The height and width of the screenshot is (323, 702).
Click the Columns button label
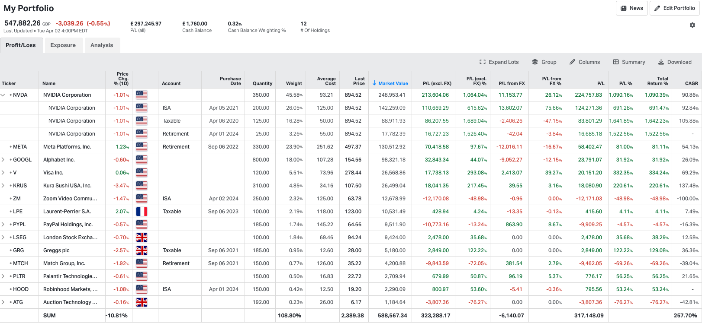(x=589, y=62)
